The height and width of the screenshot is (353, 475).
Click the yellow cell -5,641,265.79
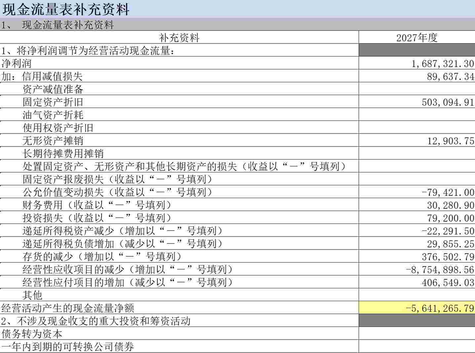pos(417,307)
